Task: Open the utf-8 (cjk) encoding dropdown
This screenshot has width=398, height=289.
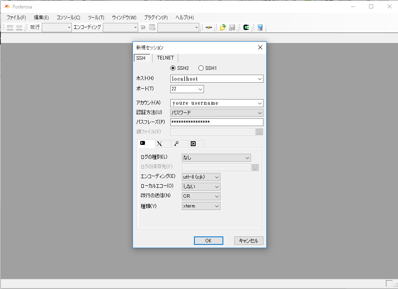Action: [x=201, y=177]
